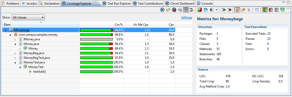The height and width of the screenshot is (97, 292).
Task: Click the Money.java coverage progress bar
Action: pos(96,44)
